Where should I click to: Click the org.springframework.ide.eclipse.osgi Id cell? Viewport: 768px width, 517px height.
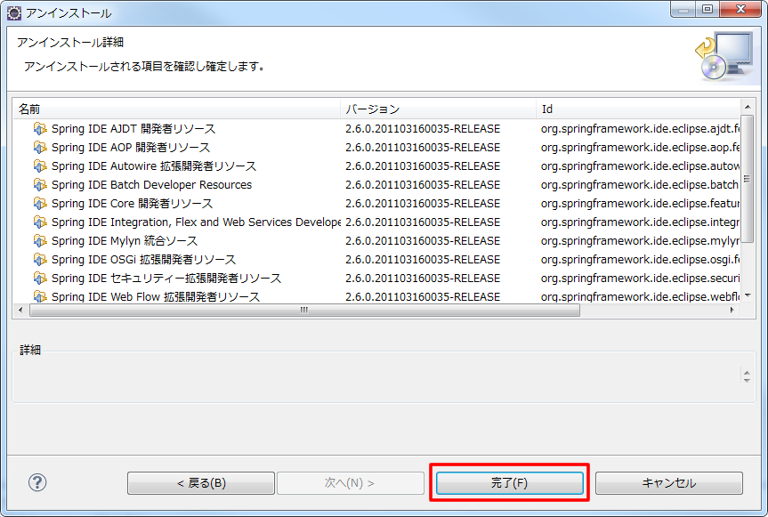[x=640, y=260]
